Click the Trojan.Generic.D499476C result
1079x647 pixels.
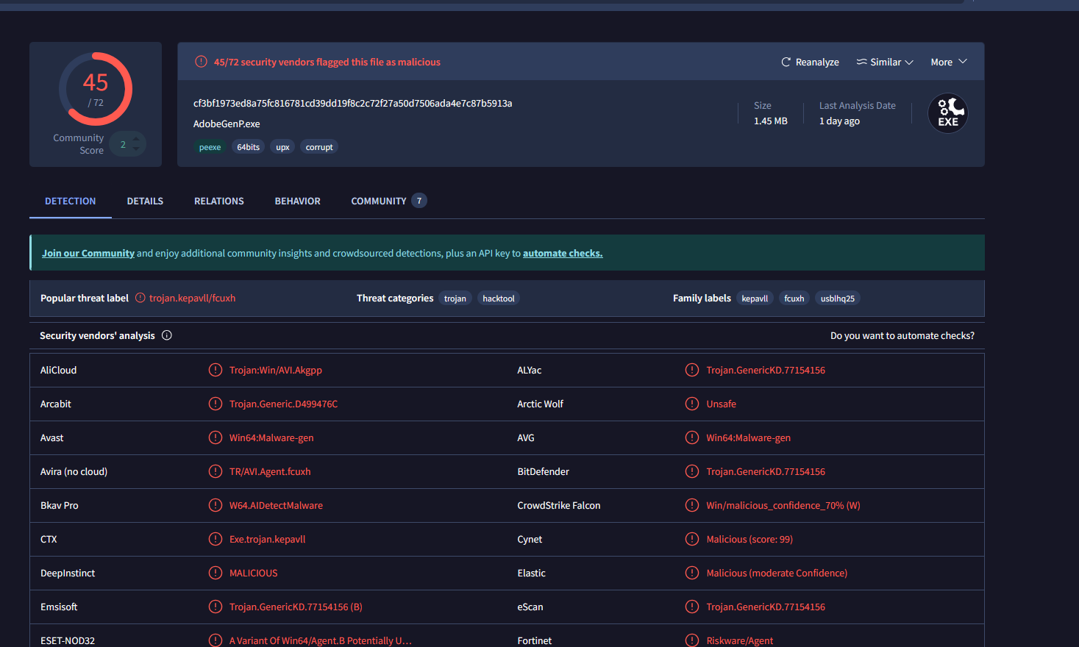click(x=284, y=404)
